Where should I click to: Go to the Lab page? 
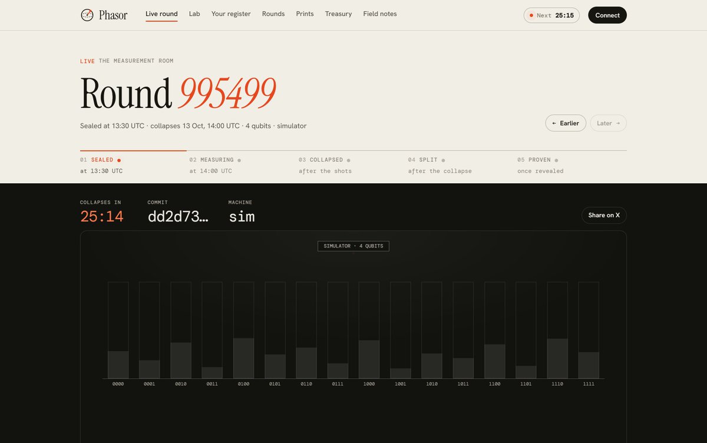coord(194,14)
